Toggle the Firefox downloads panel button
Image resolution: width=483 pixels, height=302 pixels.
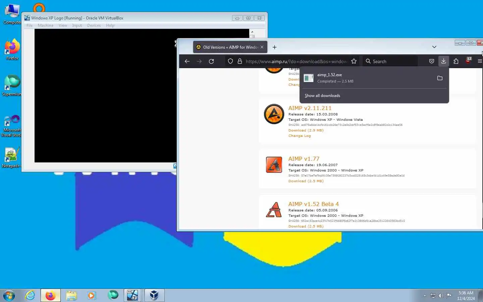point(444,61)
